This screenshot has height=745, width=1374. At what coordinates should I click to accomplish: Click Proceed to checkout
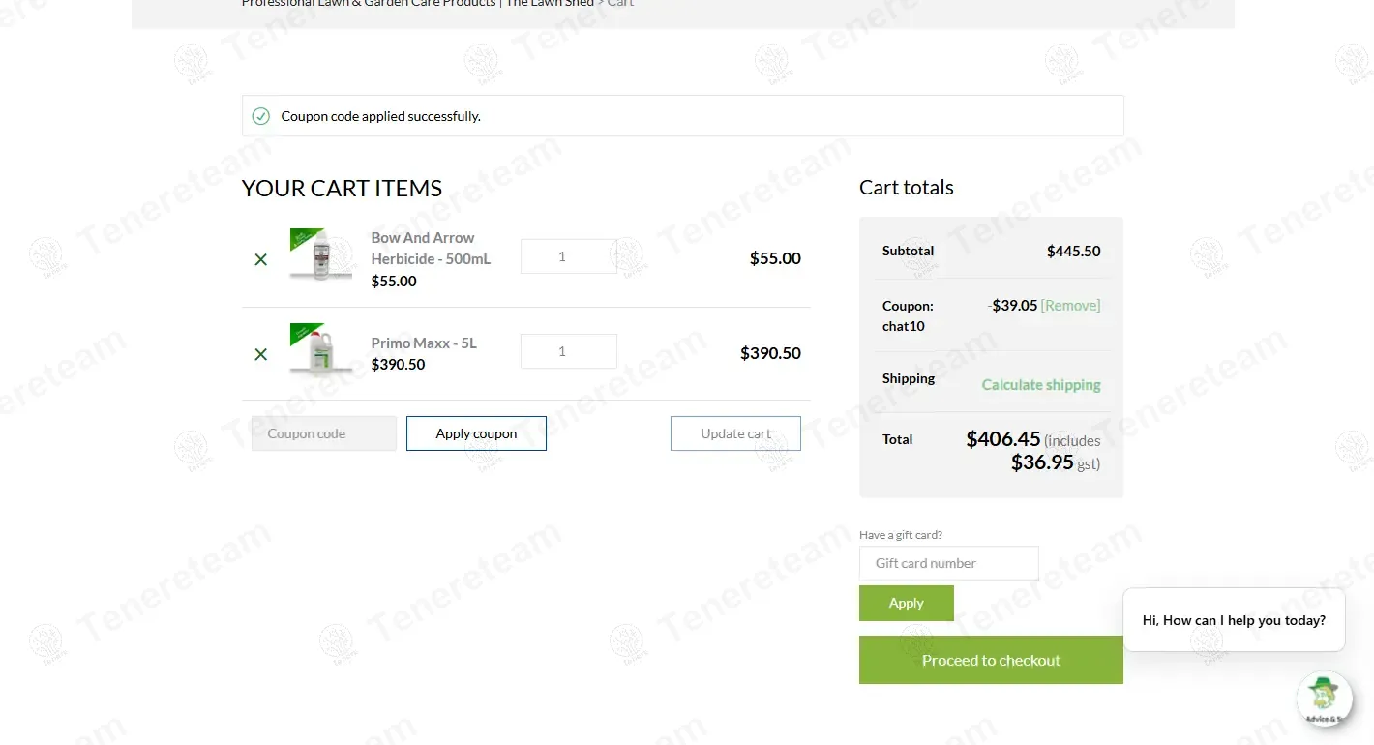991,660
